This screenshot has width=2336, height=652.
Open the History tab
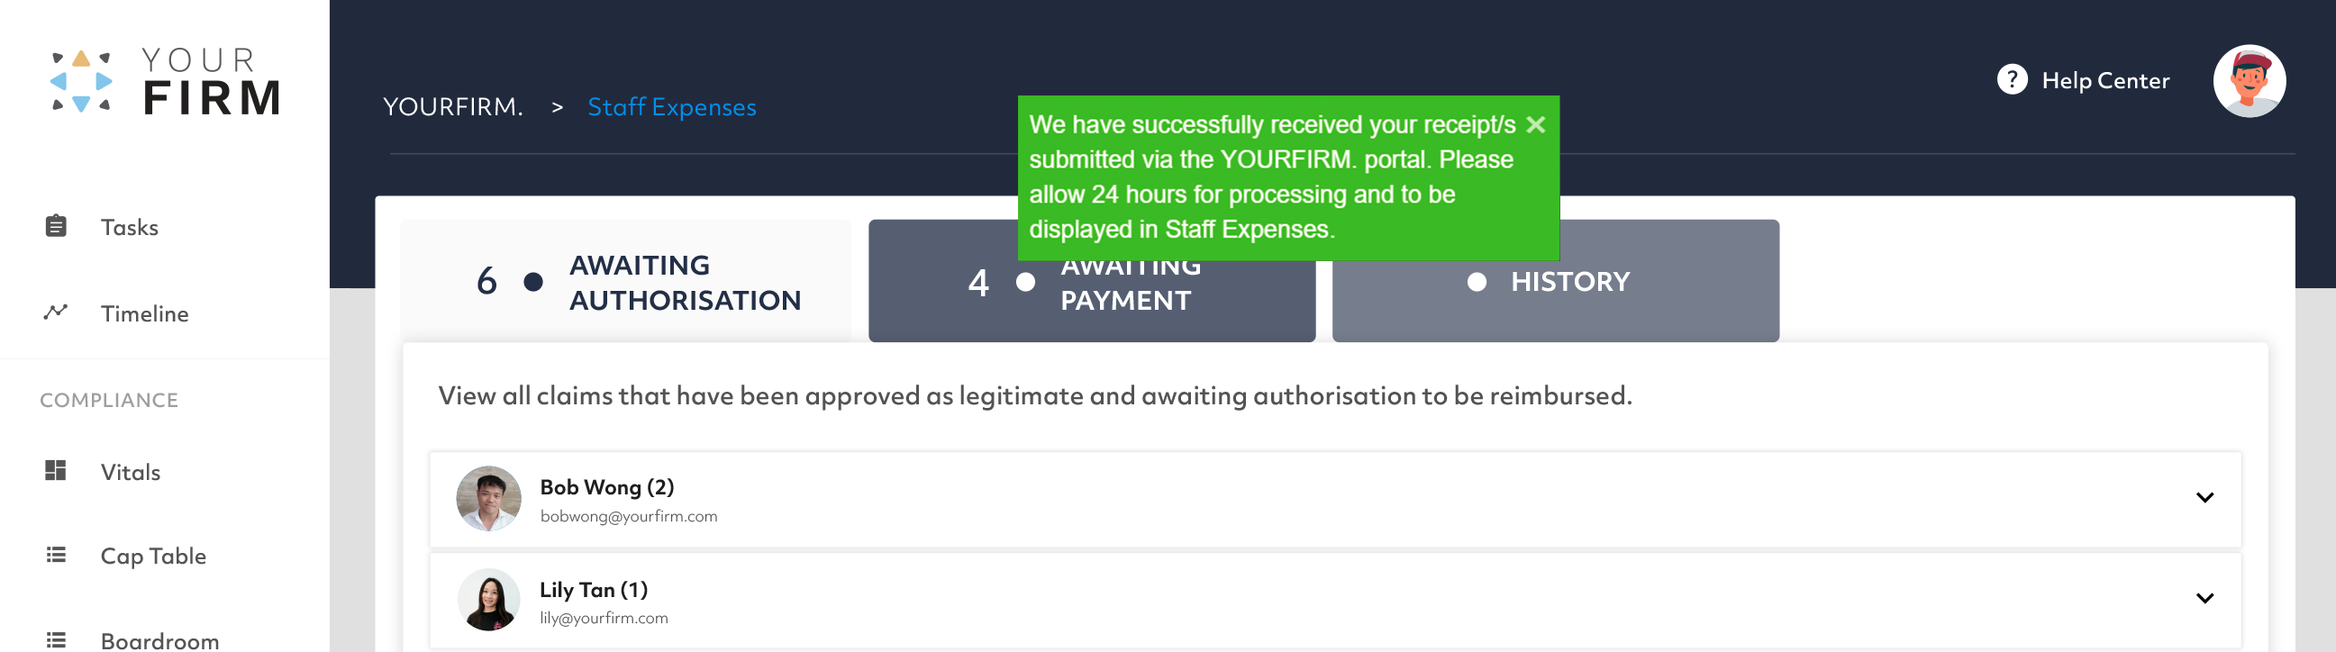(x=1555, y=281)
